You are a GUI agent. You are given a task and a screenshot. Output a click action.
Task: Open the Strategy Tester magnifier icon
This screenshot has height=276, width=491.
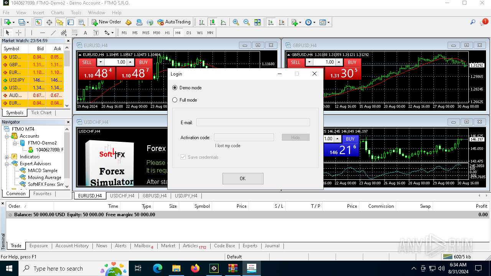coord(81,22)
